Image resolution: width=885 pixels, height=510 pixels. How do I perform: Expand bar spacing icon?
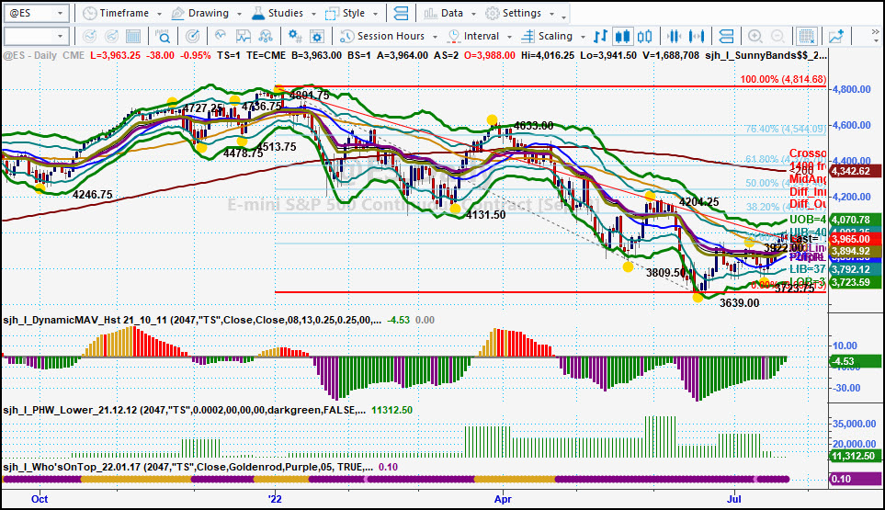(x=697, y=37)
